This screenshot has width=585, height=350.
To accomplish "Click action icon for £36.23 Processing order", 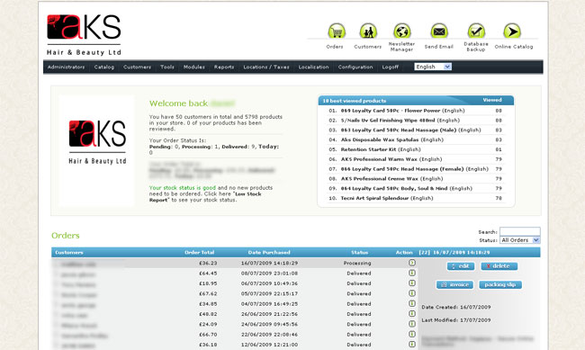I will pyautogui.click(x=412, y=263).
